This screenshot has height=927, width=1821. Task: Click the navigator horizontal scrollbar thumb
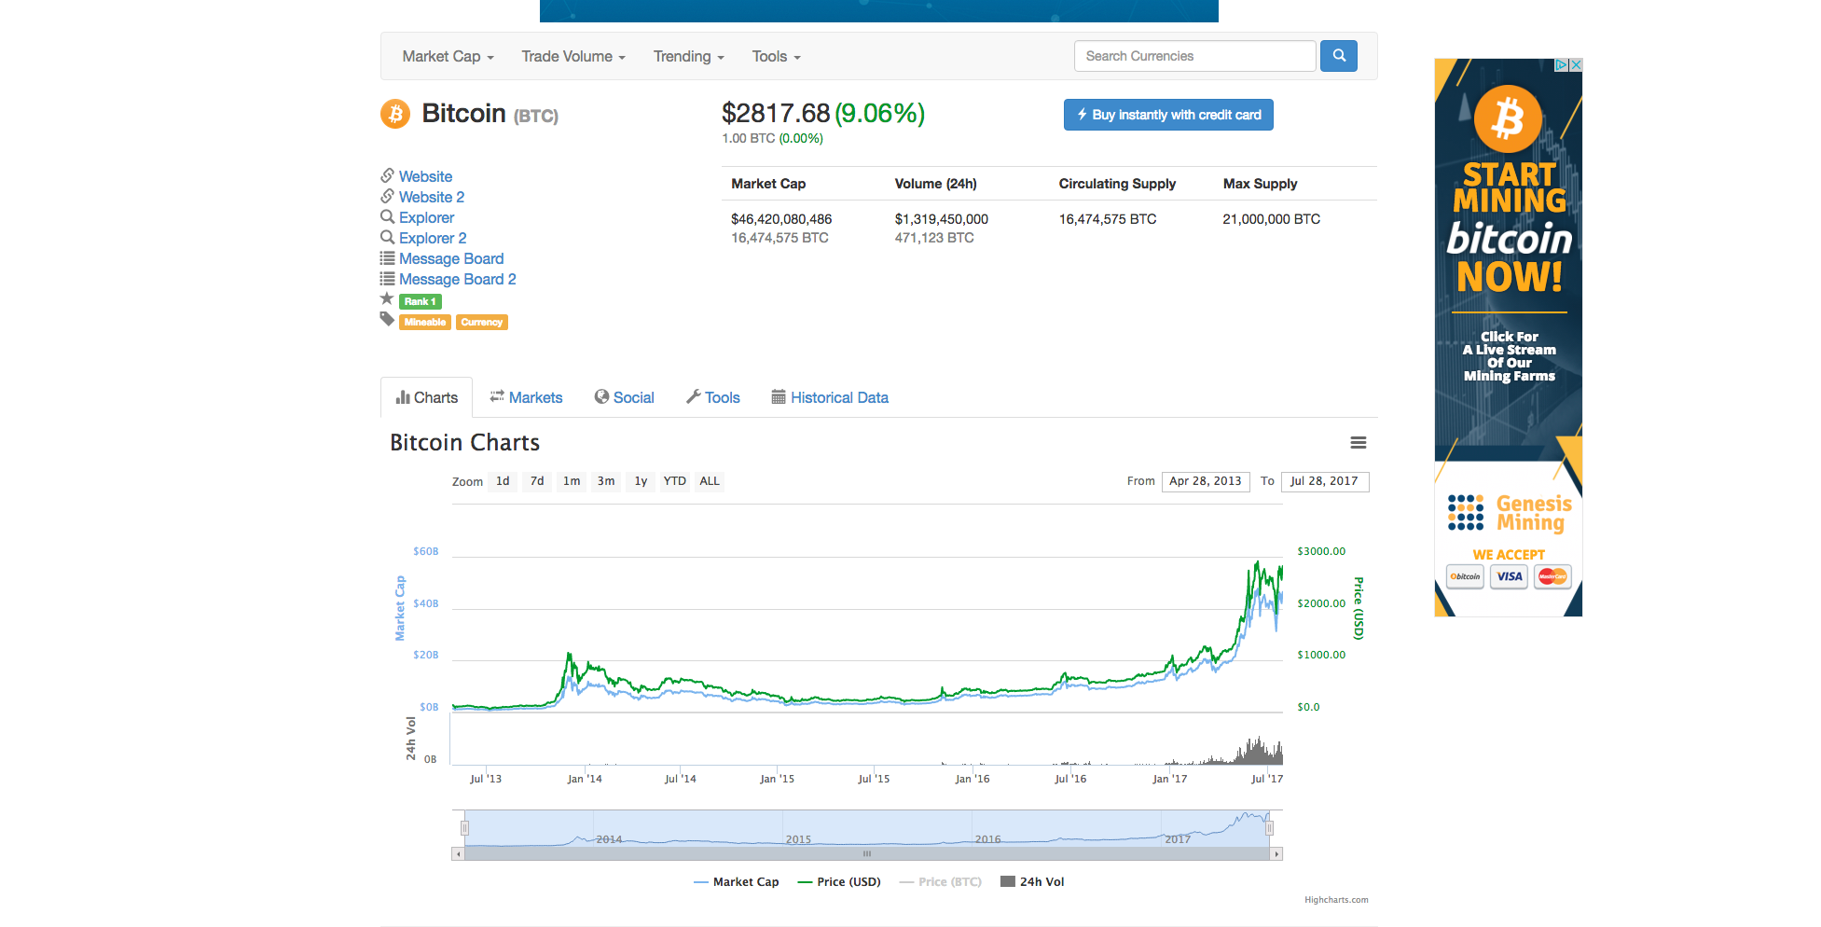[x=867, y=854]
